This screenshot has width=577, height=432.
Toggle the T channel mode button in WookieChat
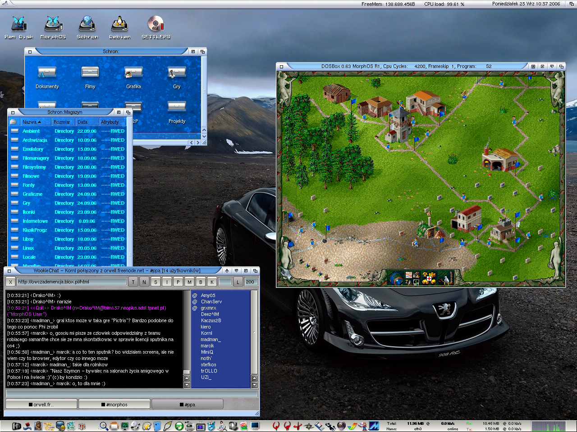[133, 282]
